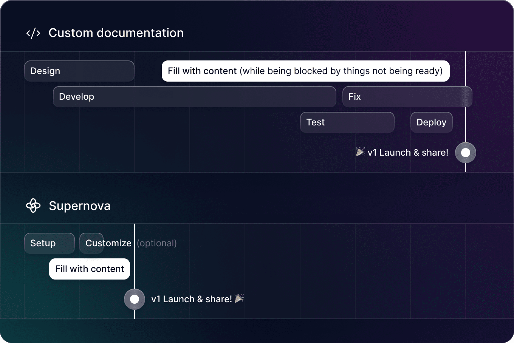
Task: Select the milestone circle marker on Supernova timeline
Action: (x=134, y=299)
